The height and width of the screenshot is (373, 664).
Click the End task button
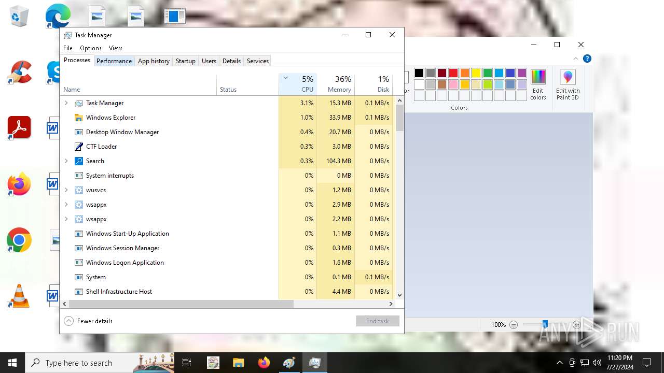coord(378,321)
